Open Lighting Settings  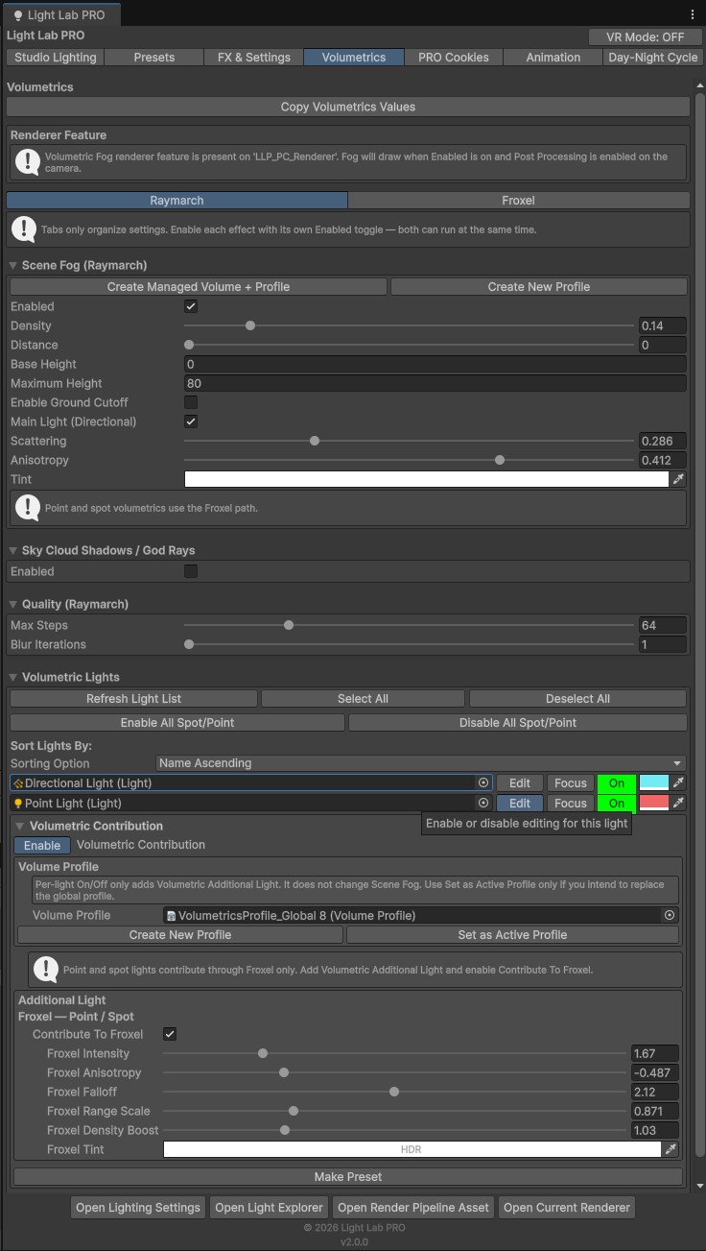point(138,1208)
